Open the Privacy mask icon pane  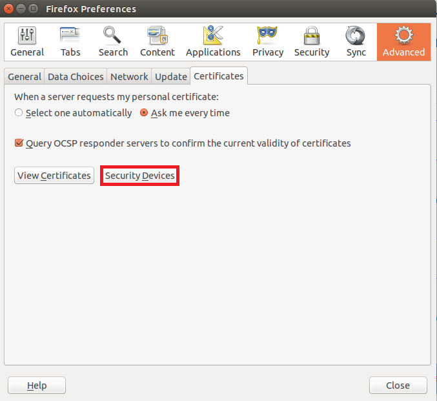267,42
